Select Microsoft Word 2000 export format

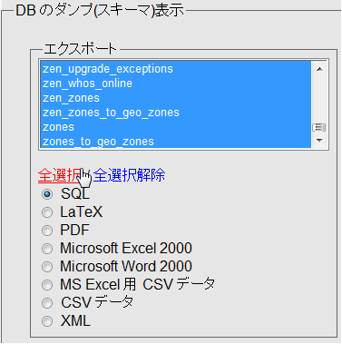click(47, 267)
